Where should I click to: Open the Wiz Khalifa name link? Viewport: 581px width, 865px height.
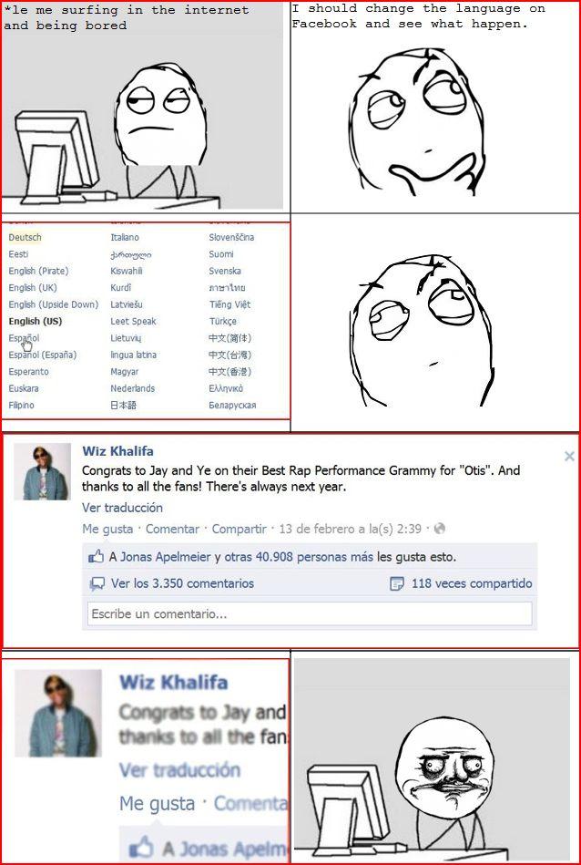point(118,450)
